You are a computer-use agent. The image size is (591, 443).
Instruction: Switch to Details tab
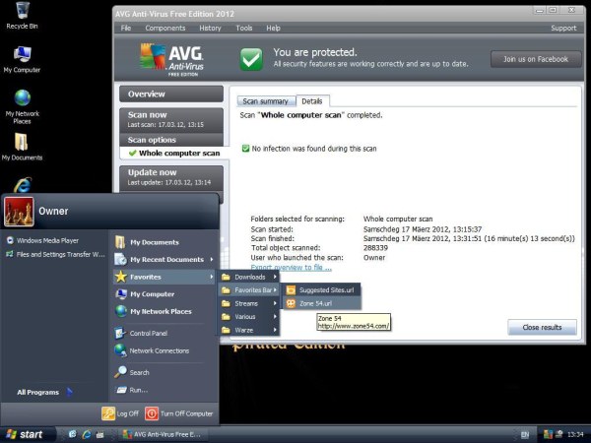312,101
